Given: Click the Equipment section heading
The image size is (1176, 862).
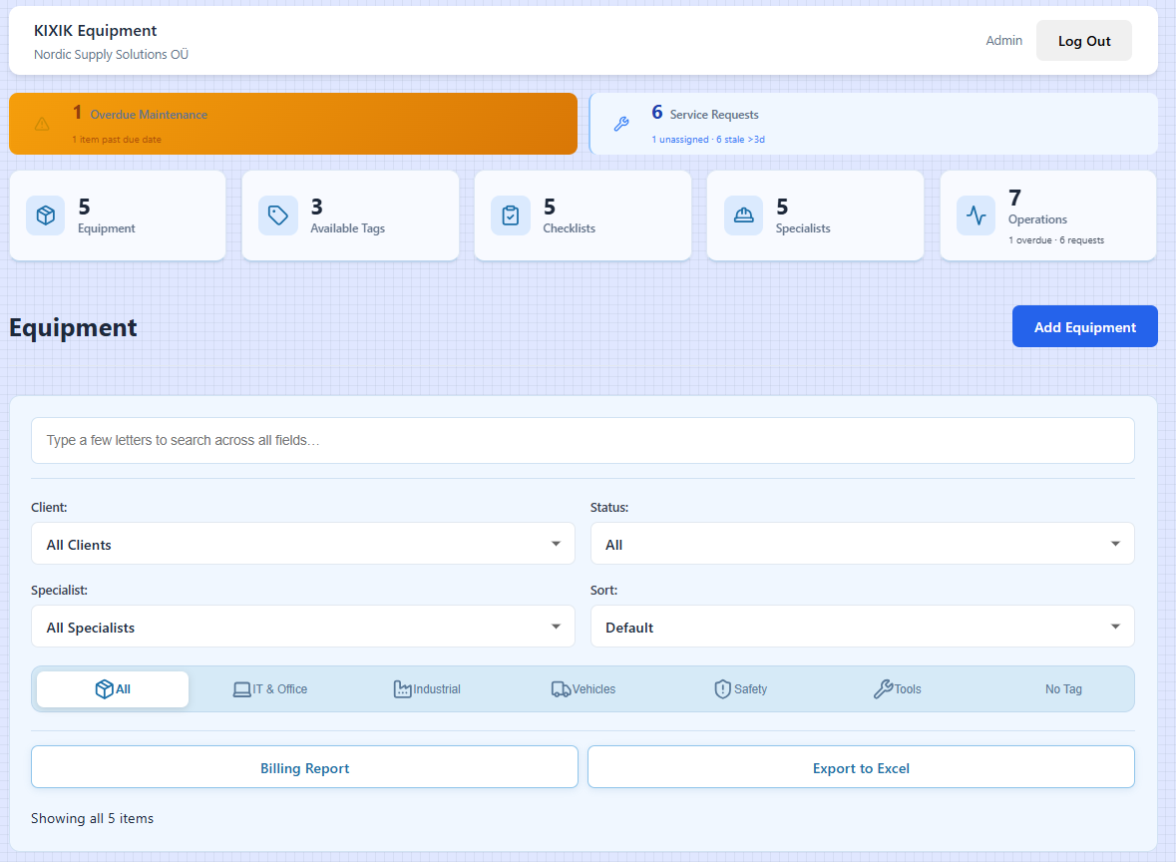Looking at the screenshot, I should (73, 328).
